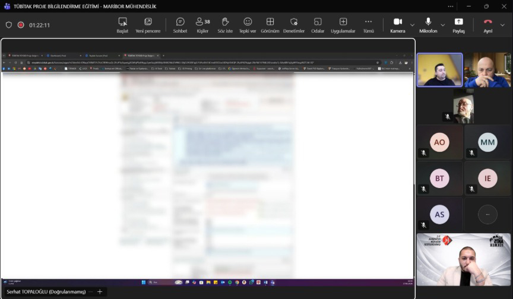Toggle the Mikrofon mute state
The image size is (513, 299).
pyautogui.click(x=428, y=25)
